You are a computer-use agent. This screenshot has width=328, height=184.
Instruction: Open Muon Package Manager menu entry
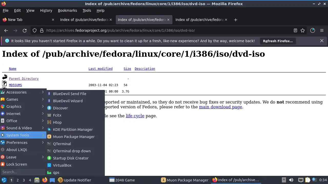pyautogui.click(x=76, y=137)
